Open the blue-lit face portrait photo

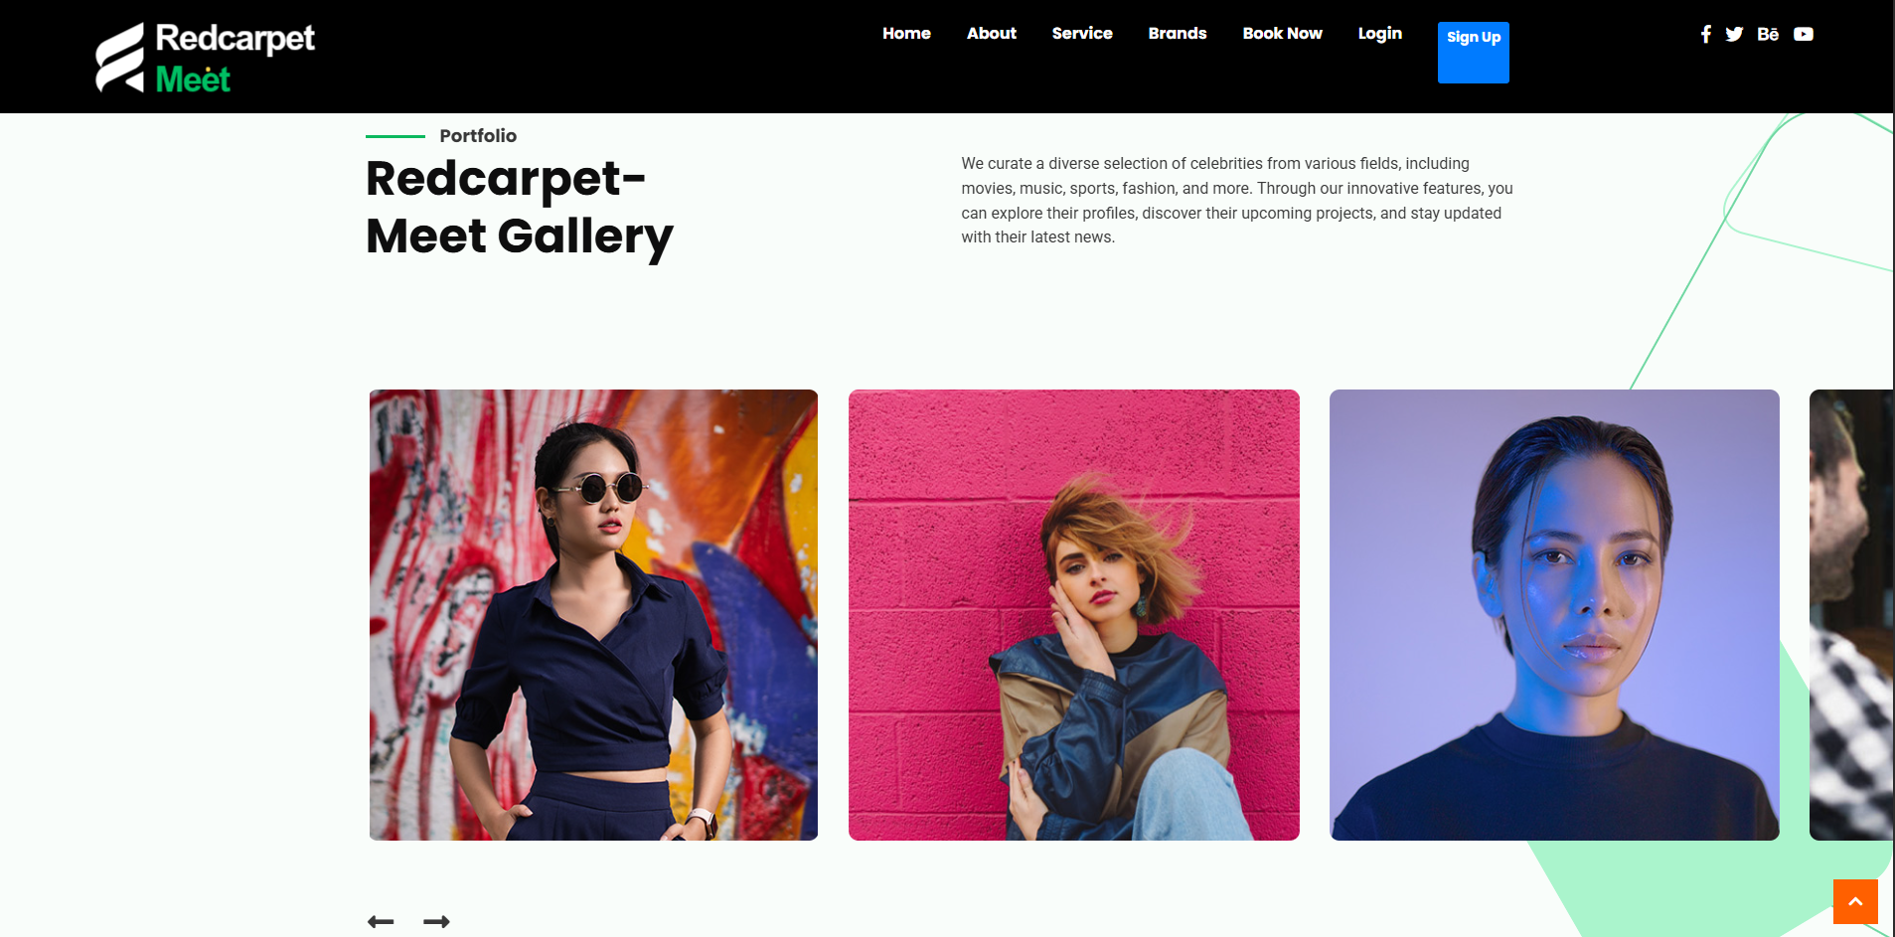pos(1554,615)
